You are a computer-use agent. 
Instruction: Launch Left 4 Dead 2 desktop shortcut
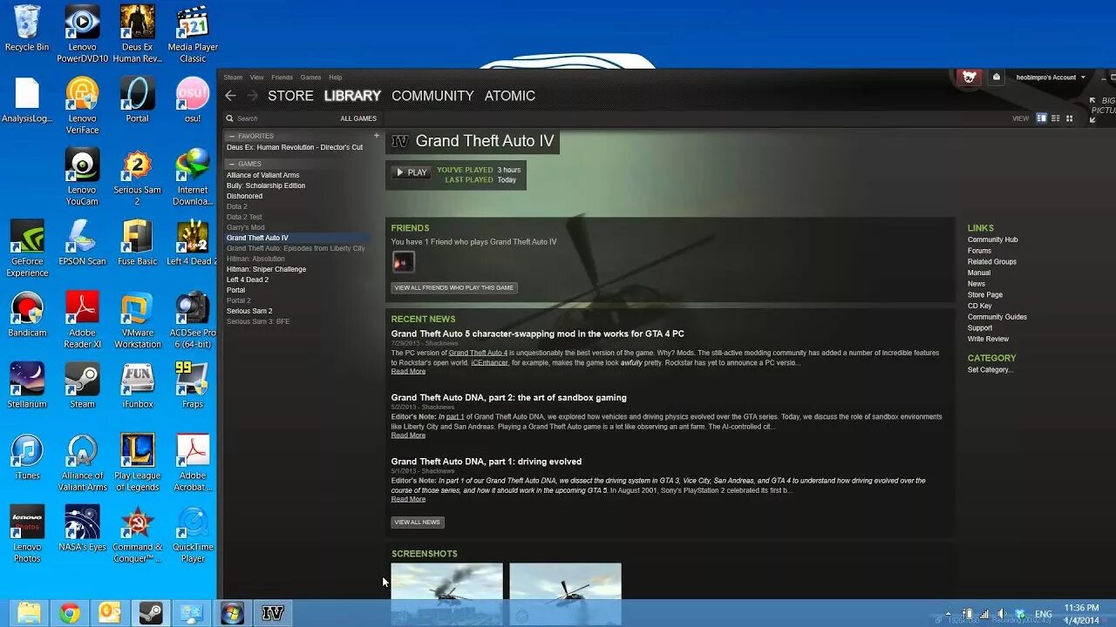(193, 243)
